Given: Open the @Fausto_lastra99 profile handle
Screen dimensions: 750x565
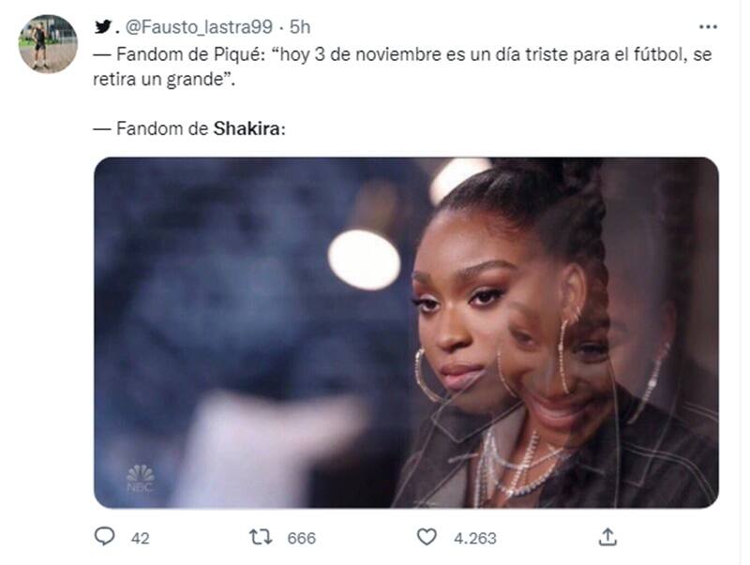Looking at the screenshot, I should (199, 27).
